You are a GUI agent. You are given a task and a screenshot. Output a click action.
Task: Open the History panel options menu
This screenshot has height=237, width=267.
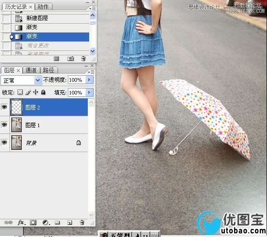click(93, 8)
